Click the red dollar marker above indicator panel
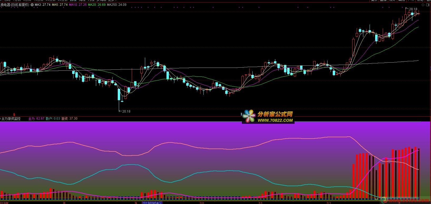The image size is (431, 204). click(x=14, y=115)
